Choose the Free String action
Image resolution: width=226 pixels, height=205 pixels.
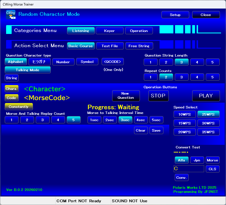(x=139, y=46)
